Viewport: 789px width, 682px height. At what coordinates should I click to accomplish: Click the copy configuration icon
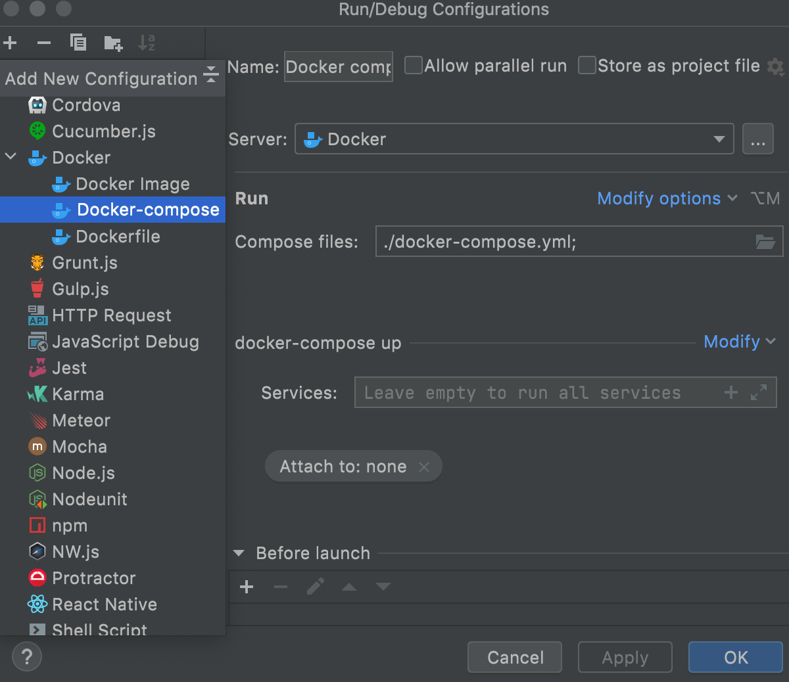(78, 43)
